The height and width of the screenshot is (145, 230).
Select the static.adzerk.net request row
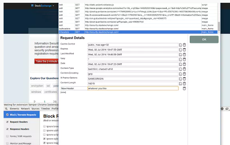[x=138, y=5]
